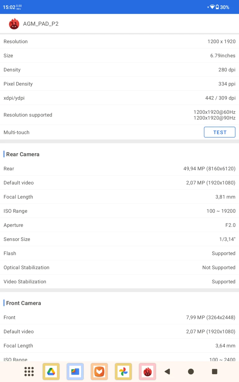Open the app drawer grid icon
Screen dimensions: 239x382
pos(29,371)
